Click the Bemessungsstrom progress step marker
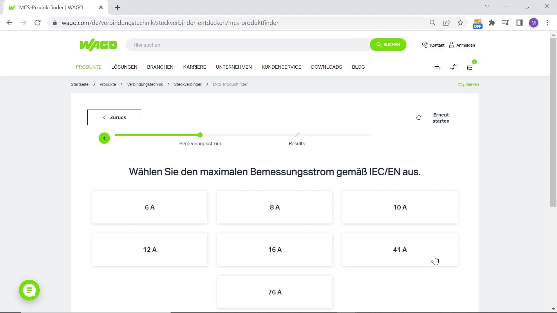Screen dimensions: 557x313 [200, 135]
